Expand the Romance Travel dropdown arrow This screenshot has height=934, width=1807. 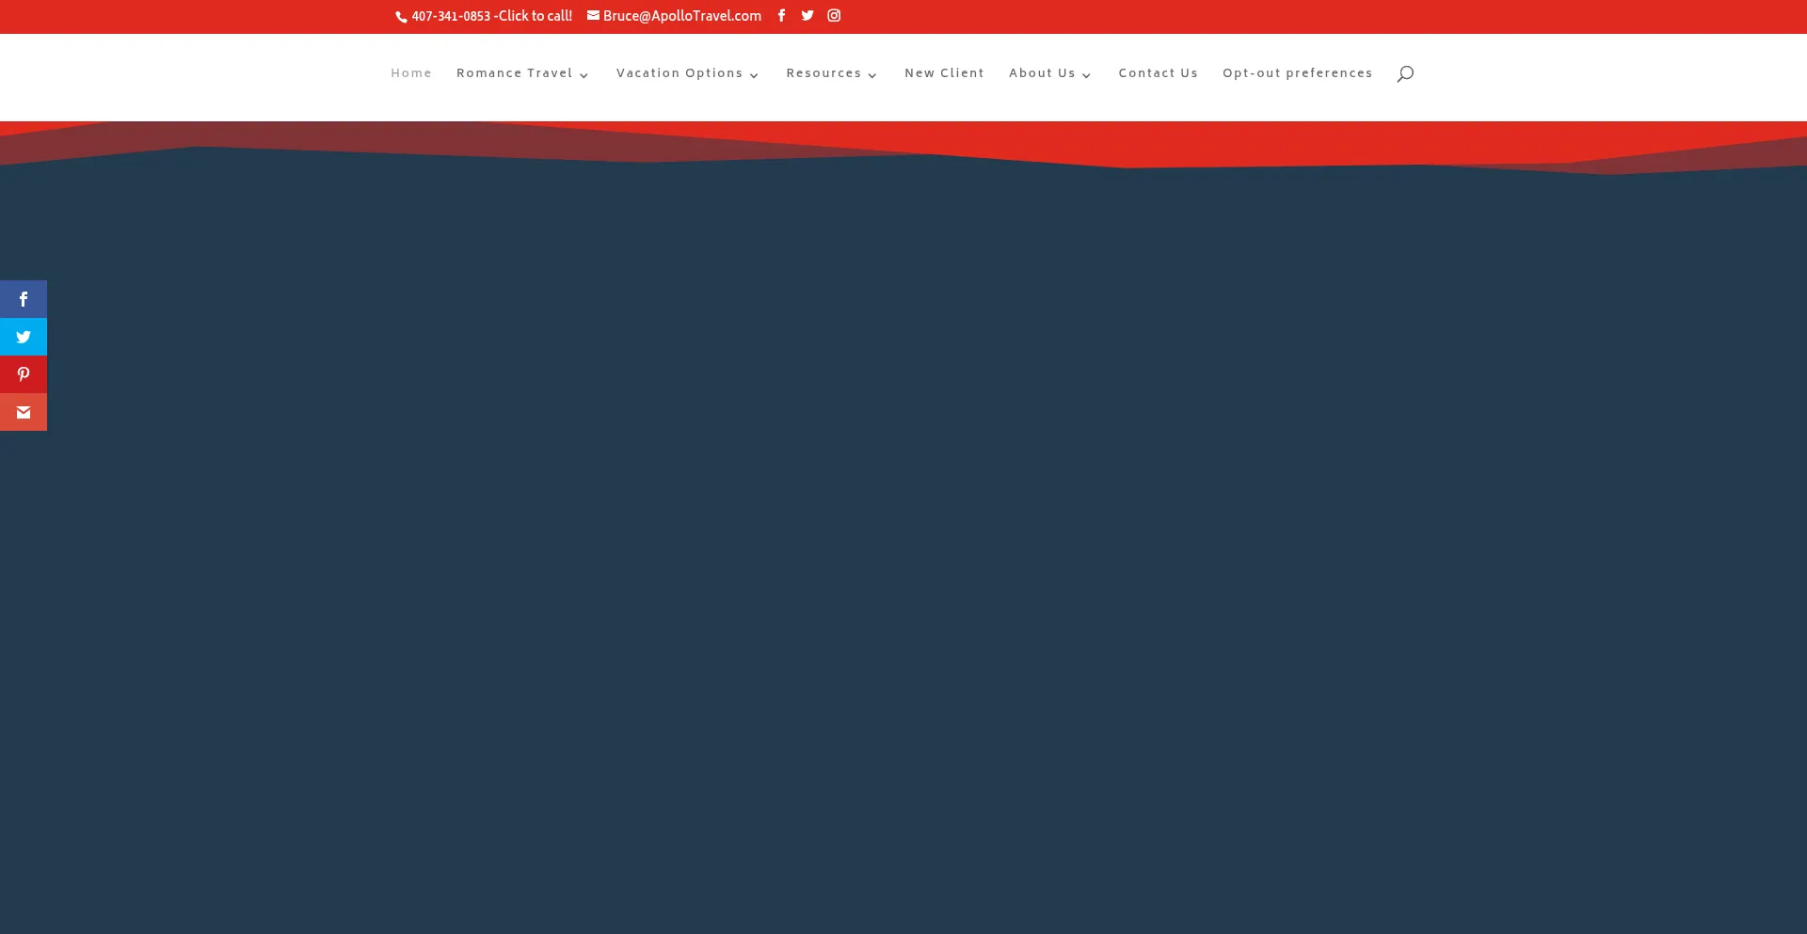pos(584,75)
